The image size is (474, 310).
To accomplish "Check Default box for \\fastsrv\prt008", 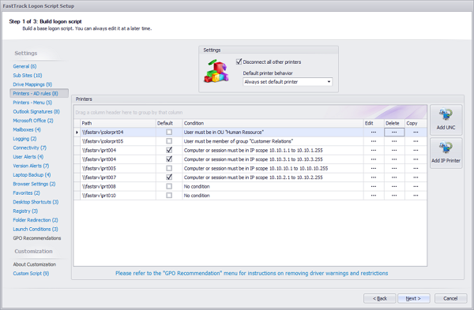I will pos(169,186).
